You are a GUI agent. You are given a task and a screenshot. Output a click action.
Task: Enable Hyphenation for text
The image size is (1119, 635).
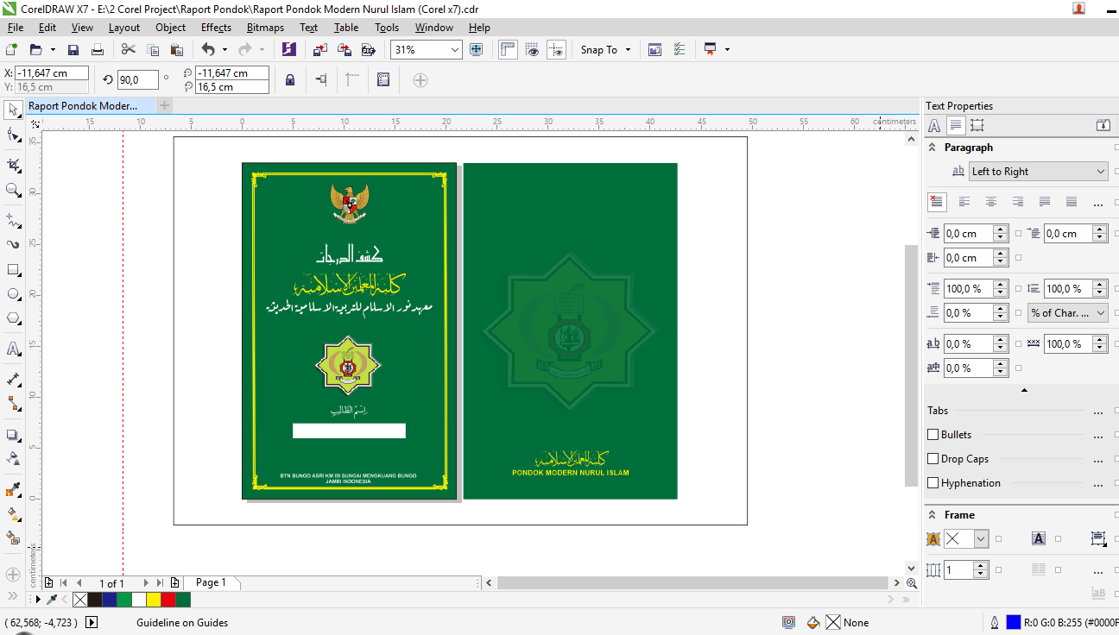click(x=932, y=482)
